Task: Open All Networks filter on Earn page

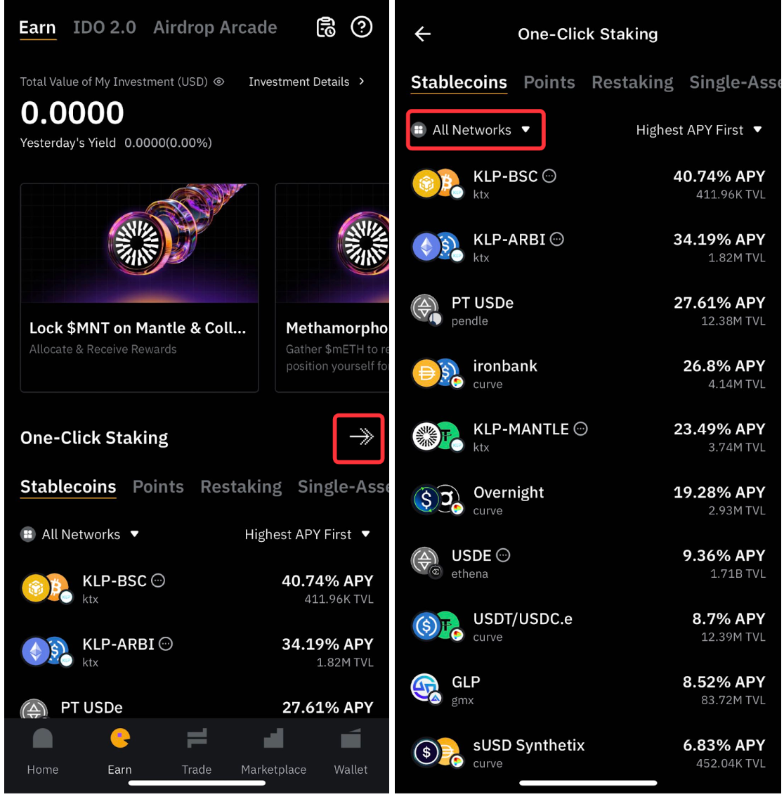Action: point(80,534)
